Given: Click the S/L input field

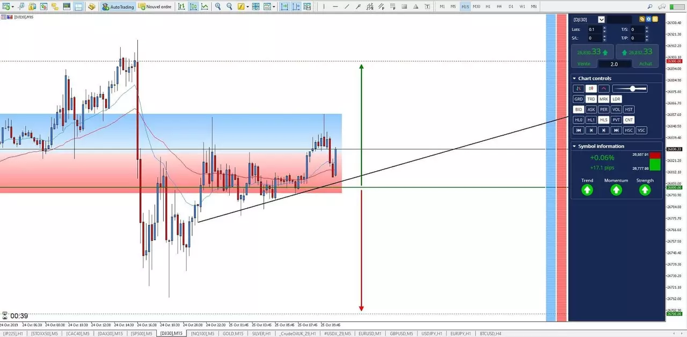Looking at the screenshot, I should (595, 38).
